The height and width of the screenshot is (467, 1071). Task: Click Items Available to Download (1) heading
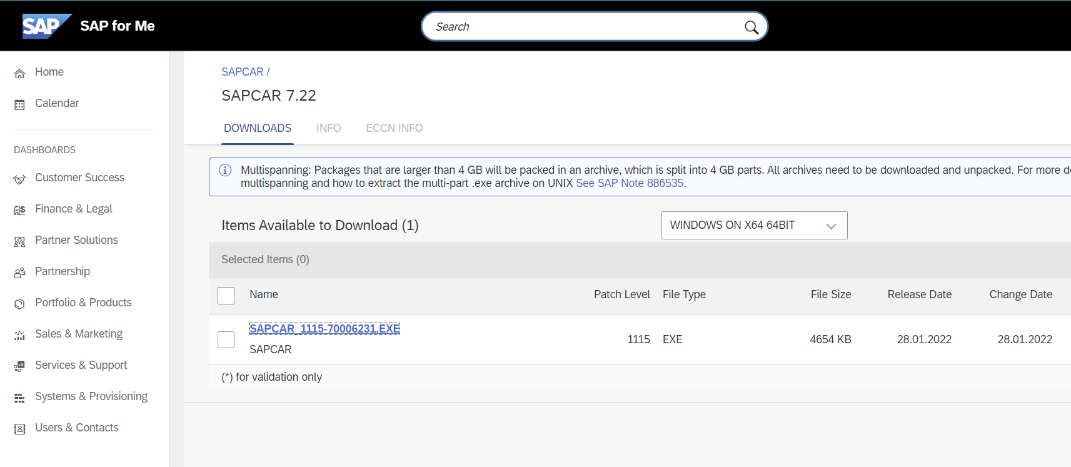point(320,225)
